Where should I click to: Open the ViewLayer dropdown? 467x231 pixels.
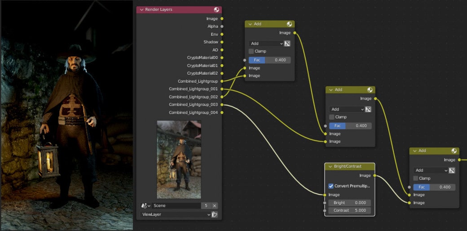176,214
